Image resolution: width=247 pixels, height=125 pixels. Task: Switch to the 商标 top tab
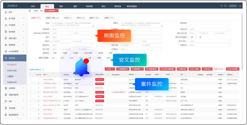click(61, 6)
